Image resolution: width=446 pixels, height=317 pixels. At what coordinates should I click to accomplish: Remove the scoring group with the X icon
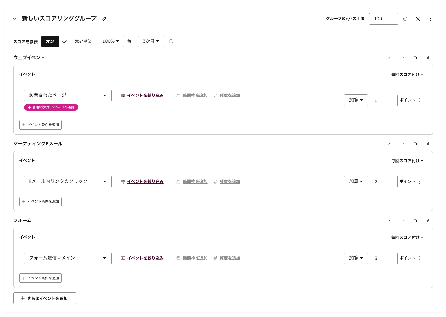(x=418, y=19)
